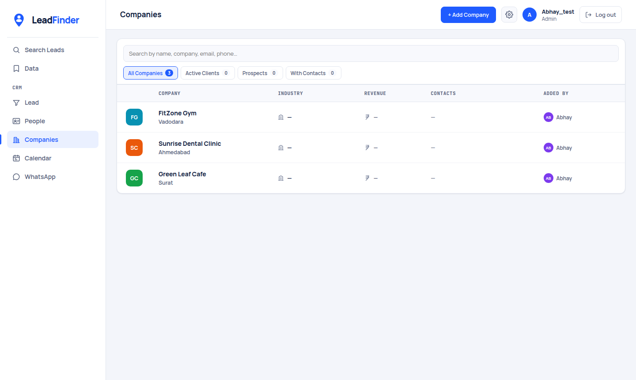Focus the company search field
Viewport: 636px width, 380px height.
pyautogui.click(x=371, y=53)
